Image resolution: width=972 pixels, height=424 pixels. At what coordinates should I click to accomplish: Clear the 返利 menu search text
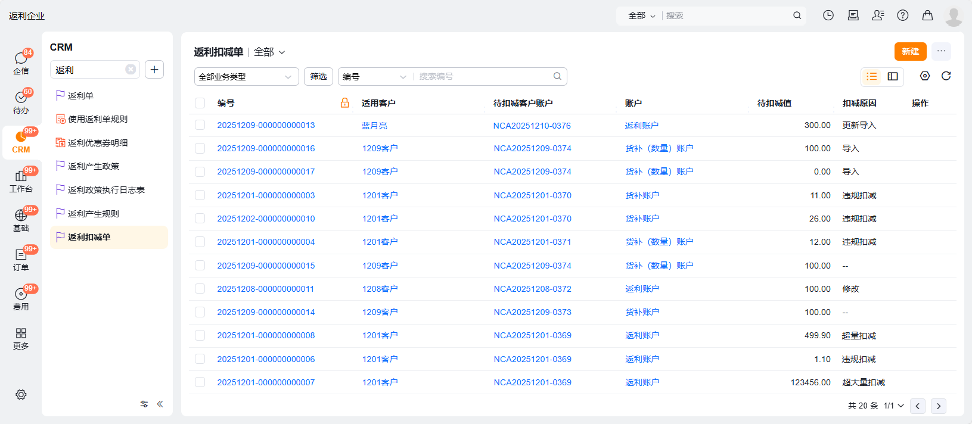[131, 70]
